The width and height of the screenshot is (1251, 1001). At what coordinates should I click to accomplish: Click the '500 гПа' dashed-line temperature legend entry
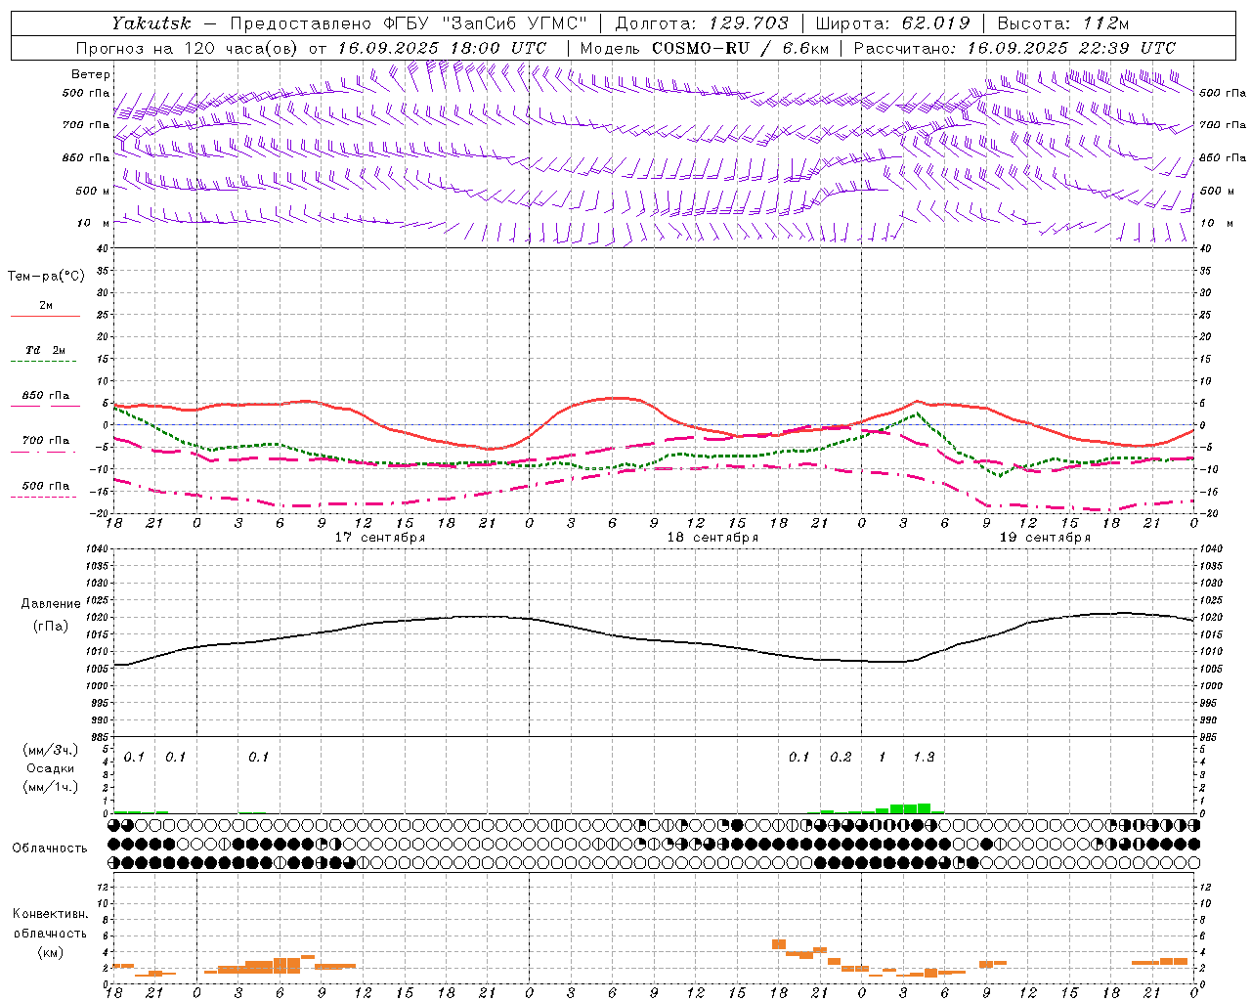(x=46, y=486)
